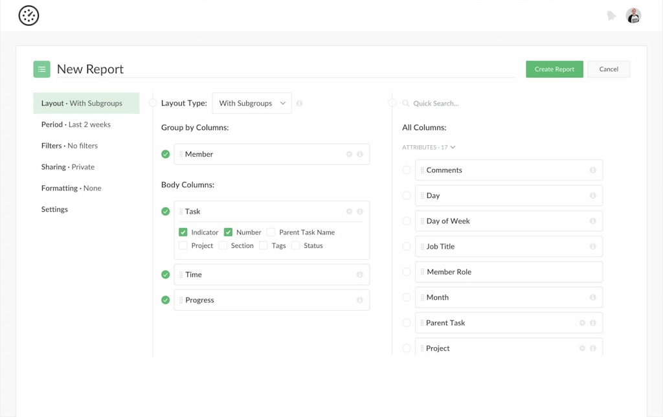Uncheck the Number checkbox
The height and width of the screenshot is (417, 663).
tap(228, 232)
